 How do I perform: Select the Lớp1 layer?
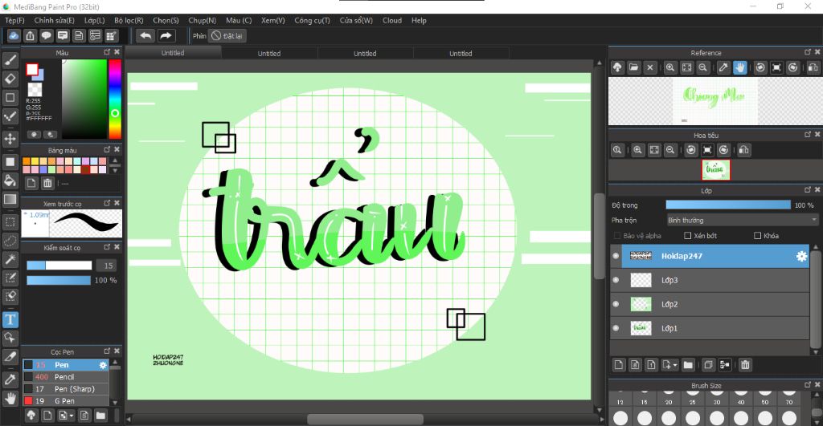pos(710,329)
